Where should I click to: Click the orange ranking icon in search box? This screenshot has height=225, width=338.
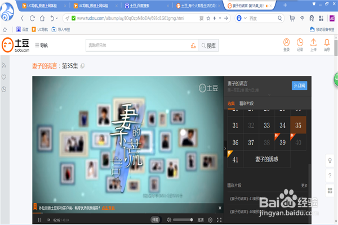click(193, 46)
